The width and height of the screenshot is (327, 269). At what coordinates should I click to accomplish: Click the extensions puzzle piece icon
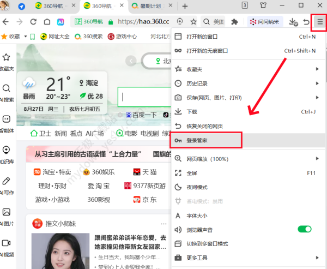pos(234,22)
